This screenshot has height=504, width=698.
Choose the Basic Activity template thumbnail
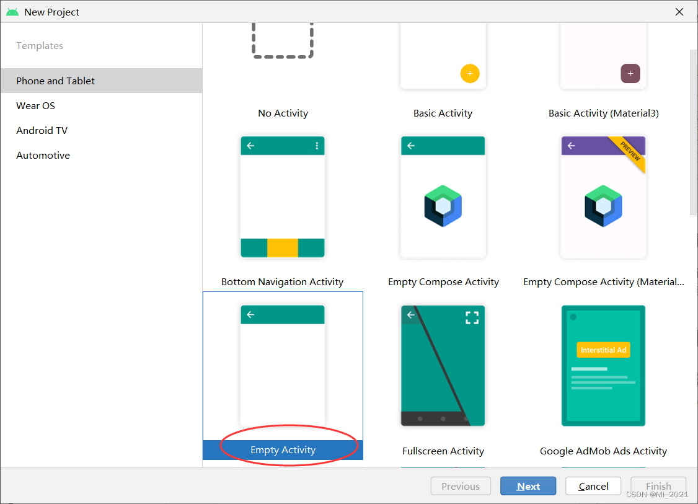[443, 56]
